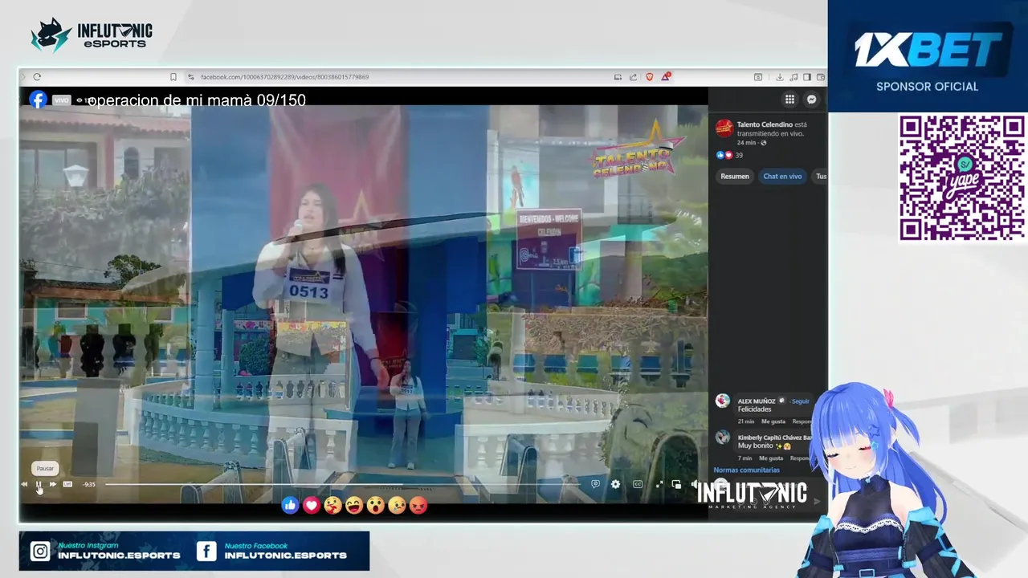React with the Sad emoji

(397, 505)
